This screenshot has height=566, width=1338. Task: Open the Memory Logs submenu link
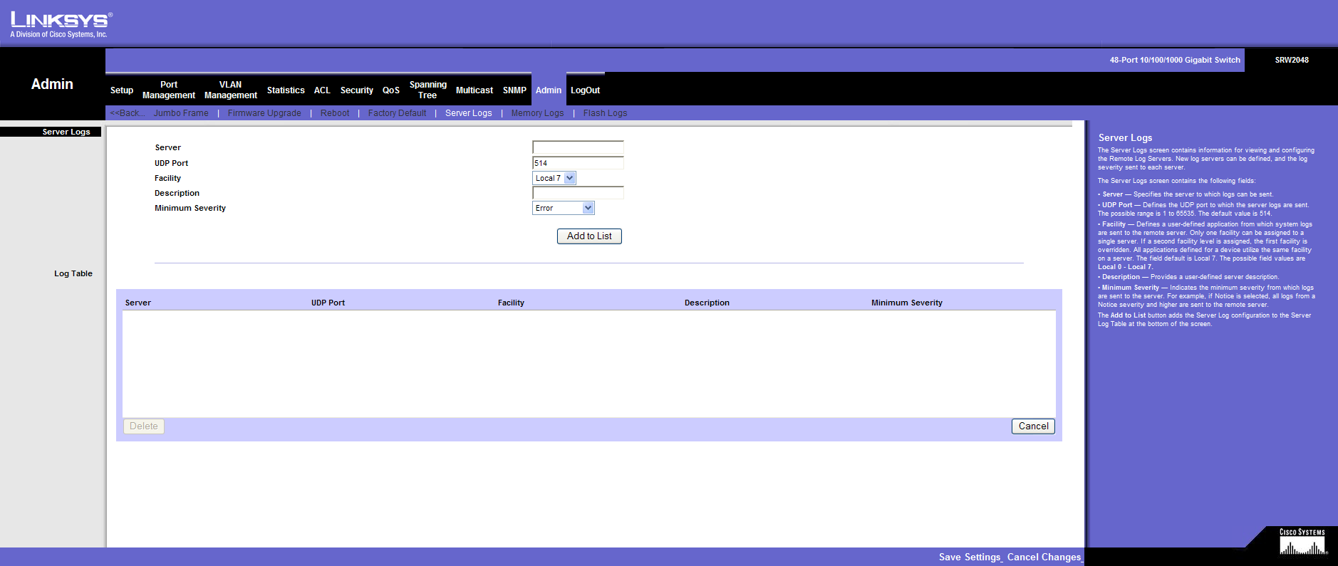point(537,113)
